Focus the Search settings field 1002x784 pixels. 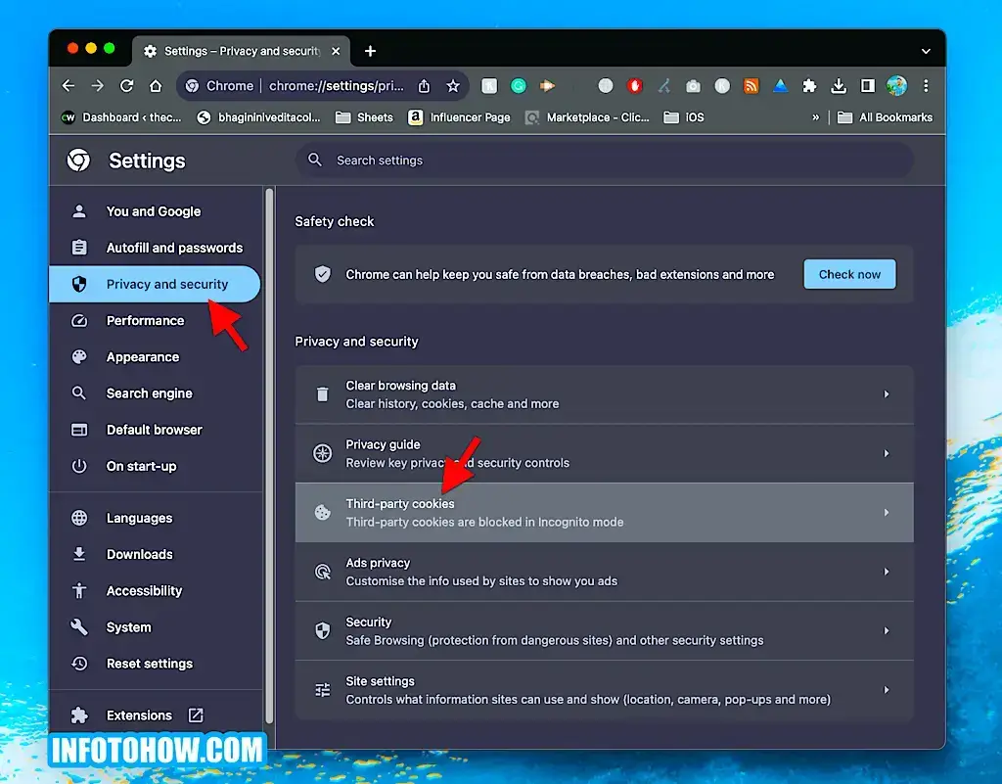pyautogui.click(x=605, y=161)
